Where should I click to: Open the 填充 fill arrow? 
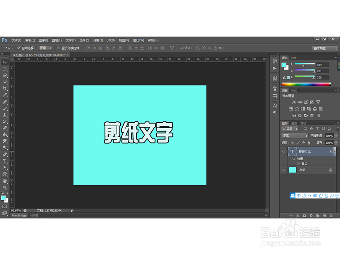tap(336, 143)
